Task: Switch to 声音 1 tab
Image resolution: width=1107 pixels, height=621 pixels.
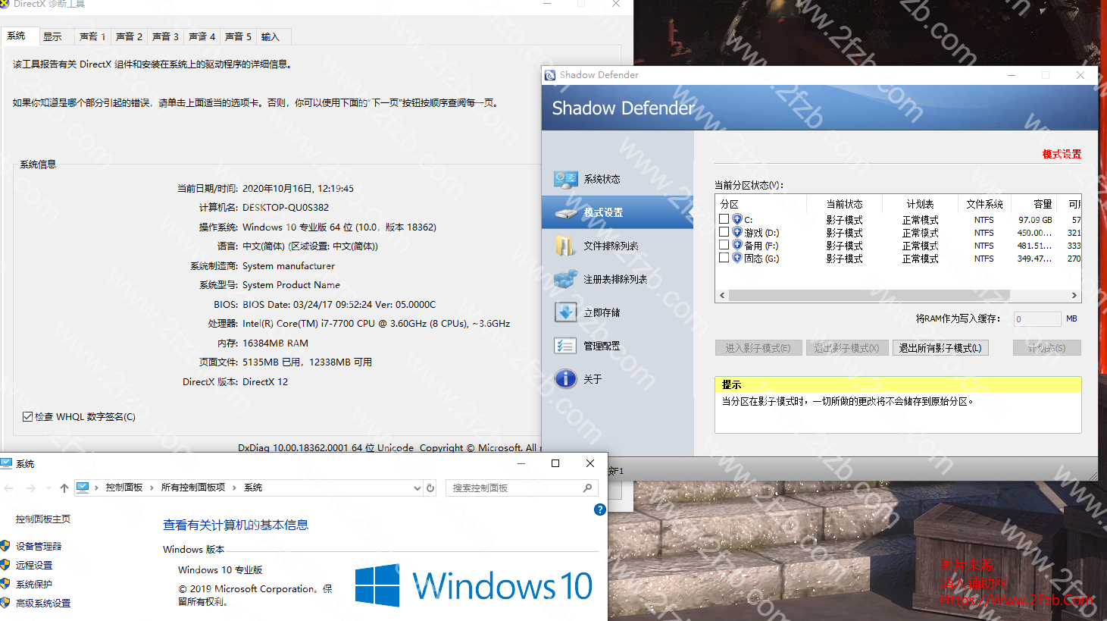Action: coord(92,36)
